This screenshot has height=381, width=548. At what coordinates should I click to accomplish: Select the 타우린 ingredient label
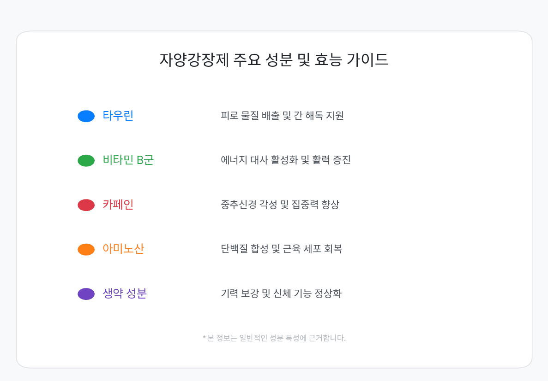coord(118,116)
